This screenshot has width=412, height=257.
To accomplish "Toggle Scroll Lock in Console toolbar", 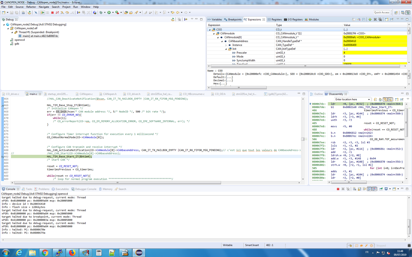I will tap(360, 189).
